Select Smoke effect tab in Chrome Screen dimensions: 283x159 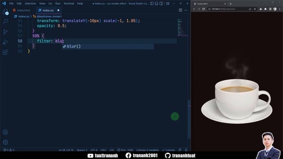tap(209, 4)
